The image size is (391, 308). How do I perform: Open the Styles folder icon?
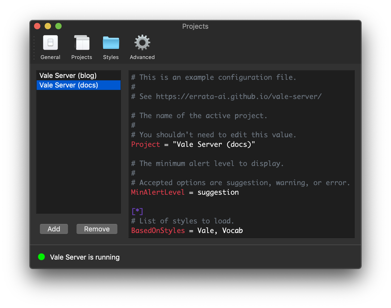click(x=111, y=43)
